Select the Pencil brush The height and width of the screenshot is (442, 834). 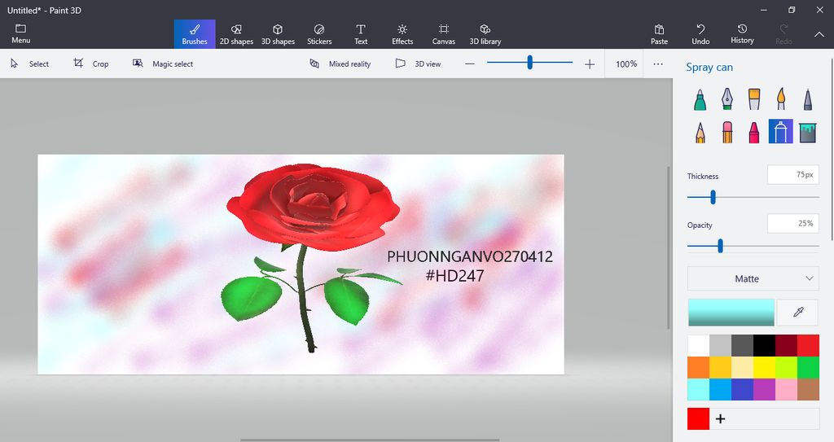pyautogui.click(x=700, y=132)
